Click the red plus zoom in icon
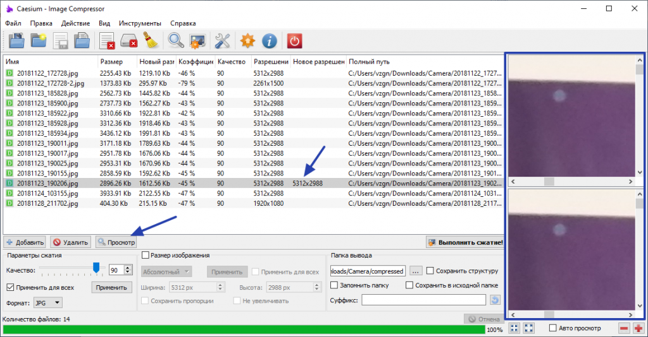This screenshot has width=648, height=337. coord(638,328)
